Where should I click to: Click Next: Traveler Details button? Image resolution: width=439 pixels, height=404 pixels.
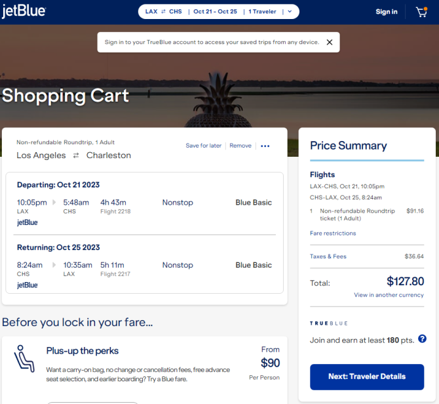coord(367,377)
